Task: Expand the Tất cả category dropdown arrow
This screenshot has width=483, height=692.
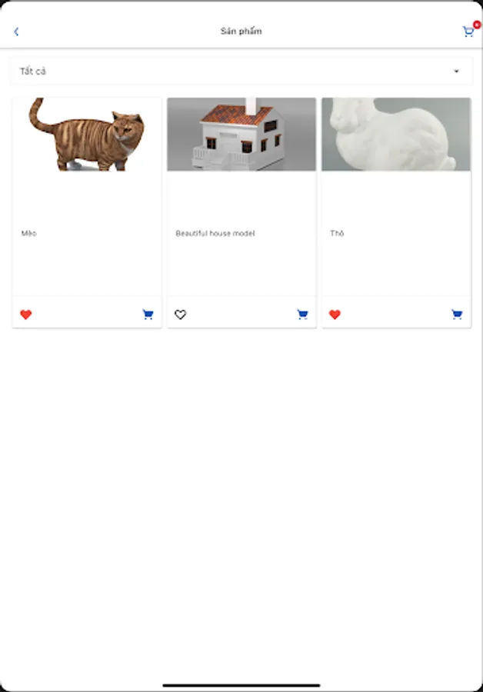Action: (457, 71)
